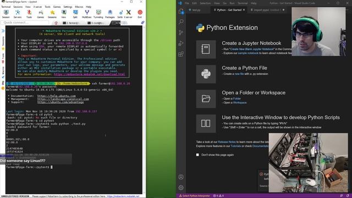Open the Macros menu in MobaXterm
Screen dimensions: 352x198
click(x=79, y=7)
